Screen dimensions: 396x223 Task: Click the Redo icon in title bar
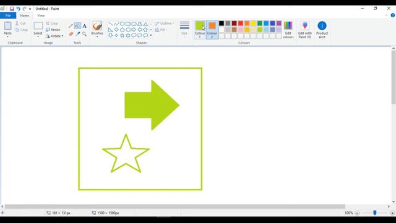pos(25,9)
